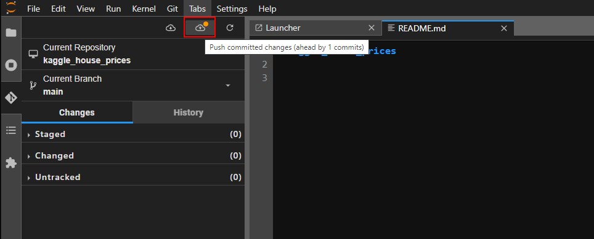Screen dimensions: 594x239
Task: Click the Current Repository monitor icon
Action: click(33, 54)
